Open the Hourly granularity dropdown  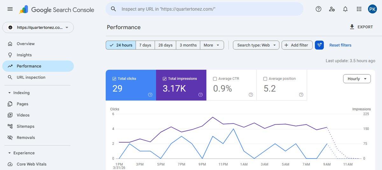click(x=357, y=79)
